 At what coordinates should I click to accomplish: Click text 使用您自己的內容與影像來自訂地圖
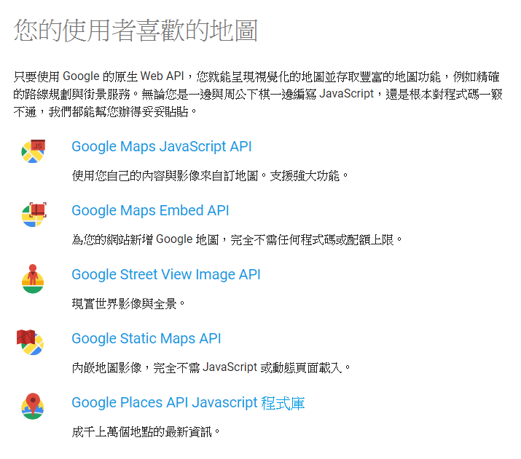click(165, 176)
